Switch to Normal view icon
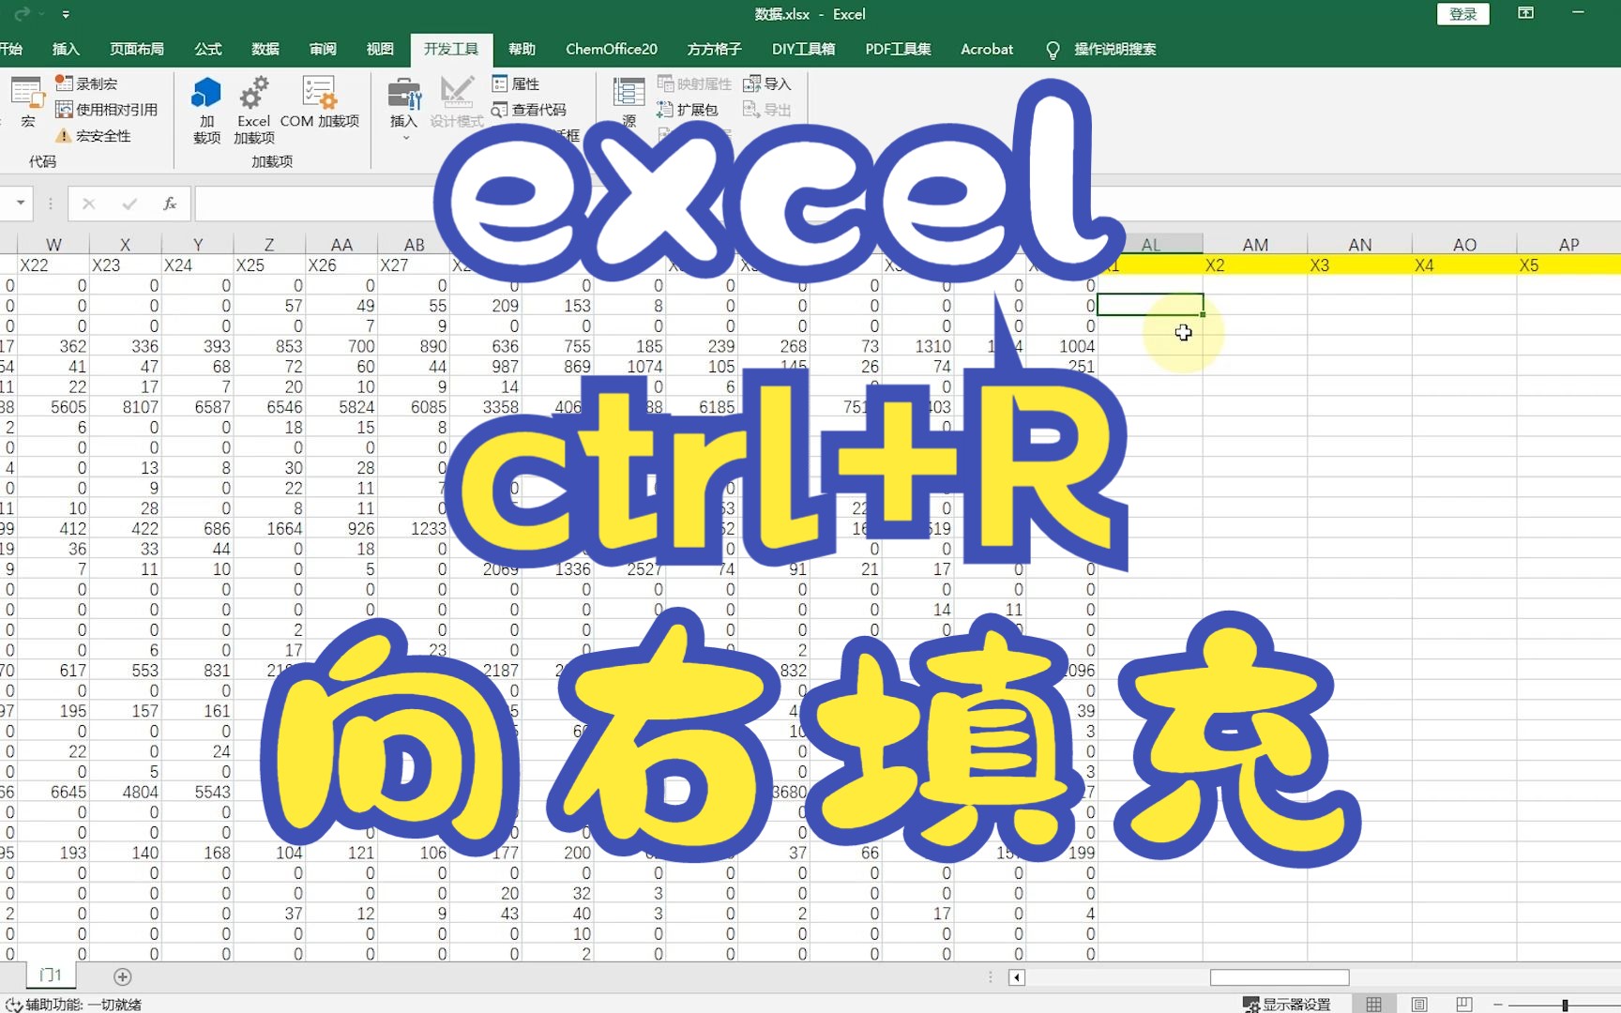The height and width of the screenshot is (1013, 1621). tap(1374, 1004)
